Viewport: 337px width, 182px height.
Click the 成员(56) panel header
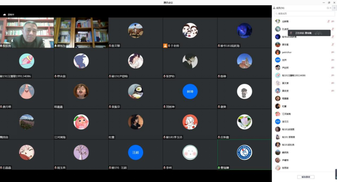tap(280, 8)
